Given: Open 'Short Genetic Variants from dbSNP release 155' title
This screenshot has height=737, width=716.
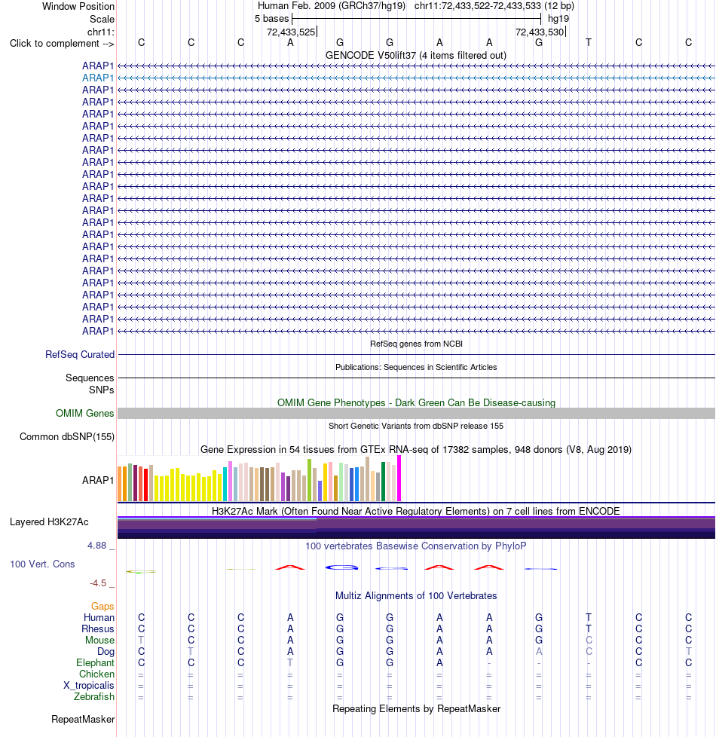Looking at the screenshot, I should point(415,426).
